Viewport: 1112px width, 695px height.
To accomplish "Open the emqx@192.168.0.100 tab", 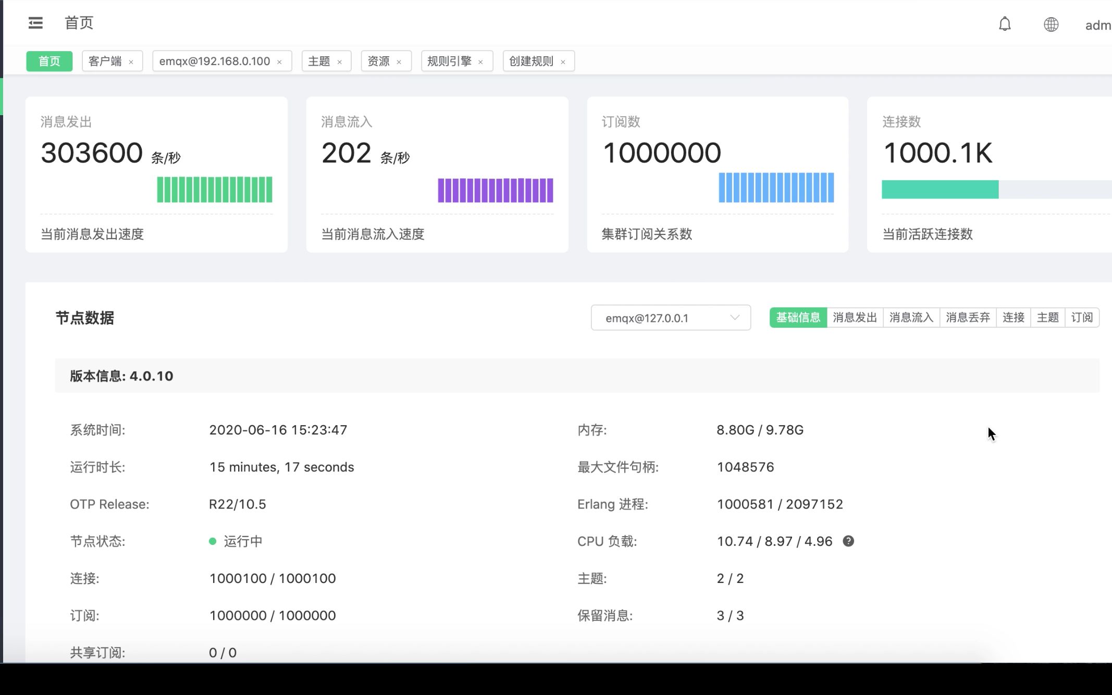I will (x=215, y=61).
